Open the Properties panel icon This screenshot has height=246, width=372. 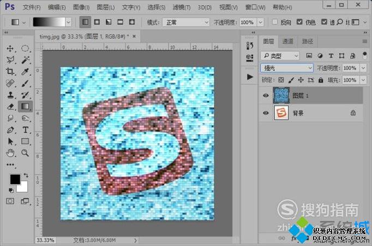250,58
